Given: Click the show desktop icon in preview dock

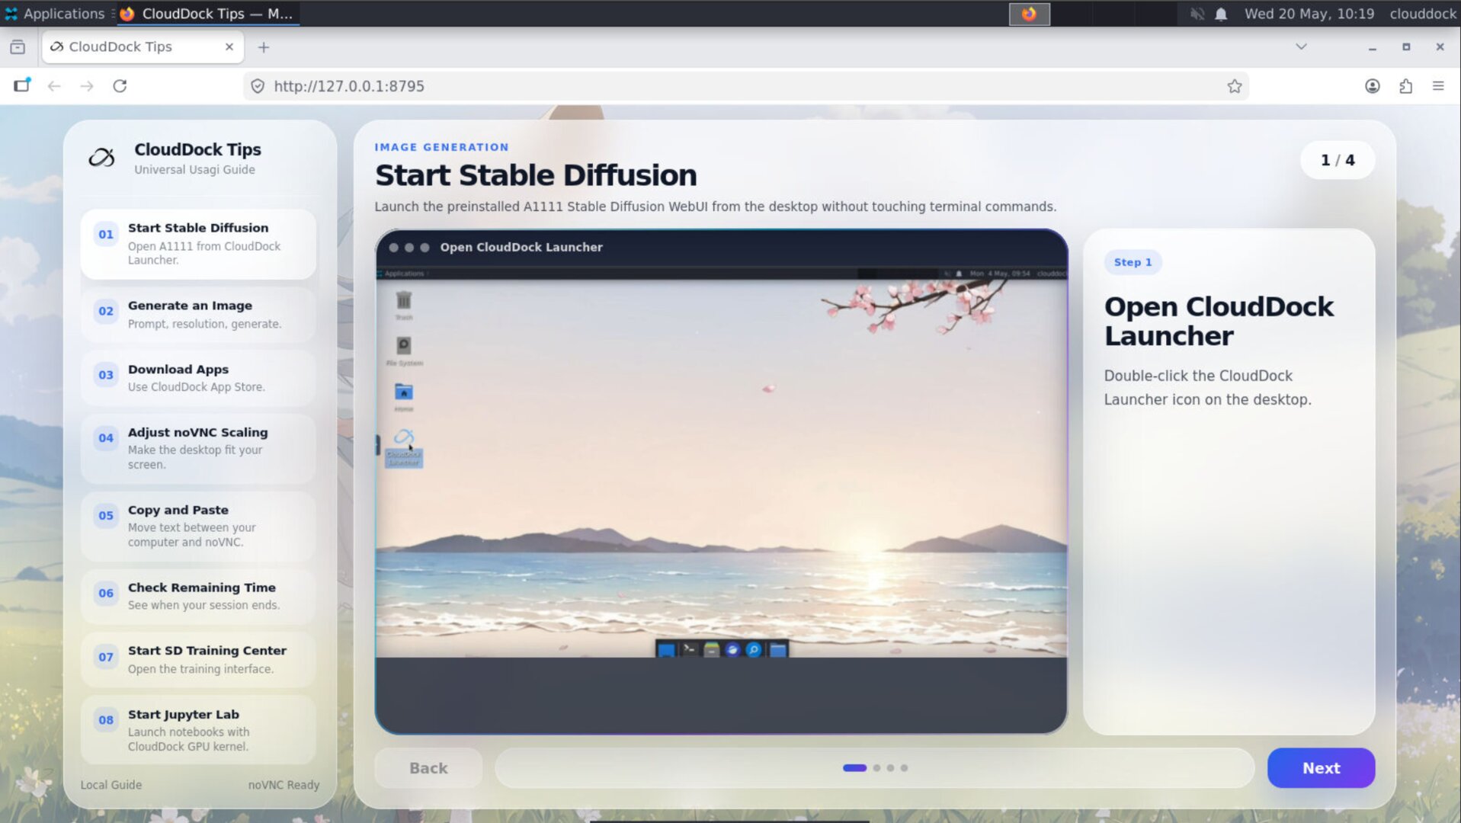Looking at the screenshot, I should 666,649.
